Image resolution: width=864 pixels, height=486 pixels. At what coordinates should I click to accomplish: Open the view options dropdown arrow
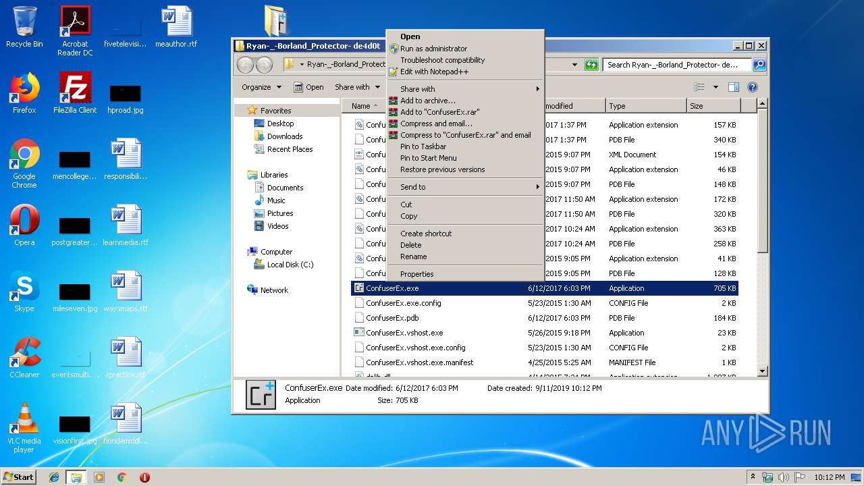(715, 87)
